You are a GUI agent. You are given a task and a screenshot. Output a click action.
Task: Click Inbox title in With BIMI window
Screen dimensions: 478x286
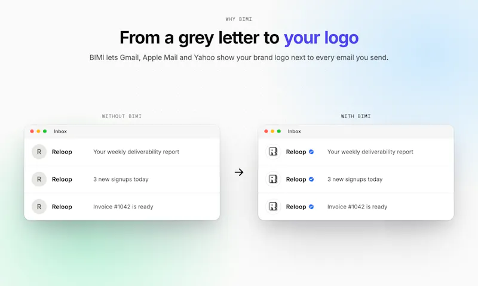294,131
